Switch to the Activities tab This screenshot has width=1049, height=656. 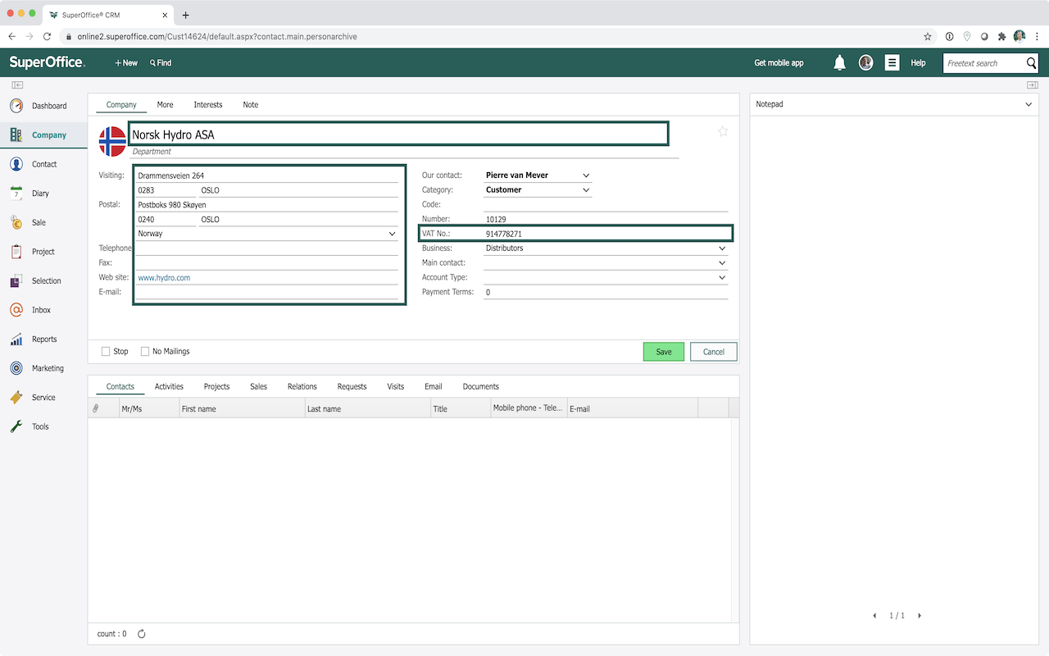[x=169, y=386]
